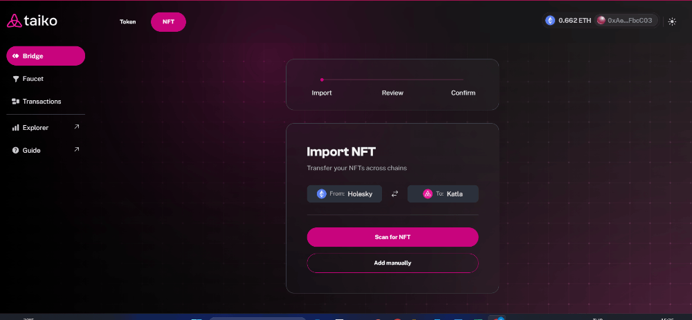Open the 0.662 ETH balance network selector
The height and width of the screenshot is (320, 692).
point(568,21)
